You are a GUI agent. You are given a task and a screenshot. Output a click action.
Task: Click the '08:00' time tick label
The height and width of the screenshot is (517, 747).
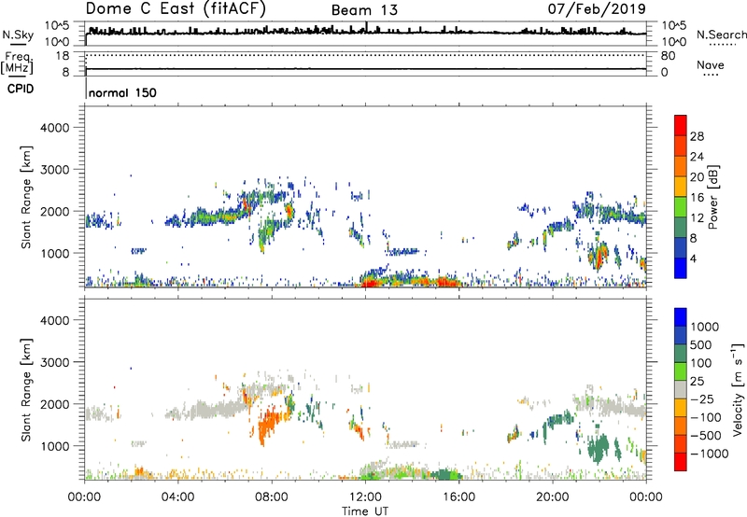point(272,497)
